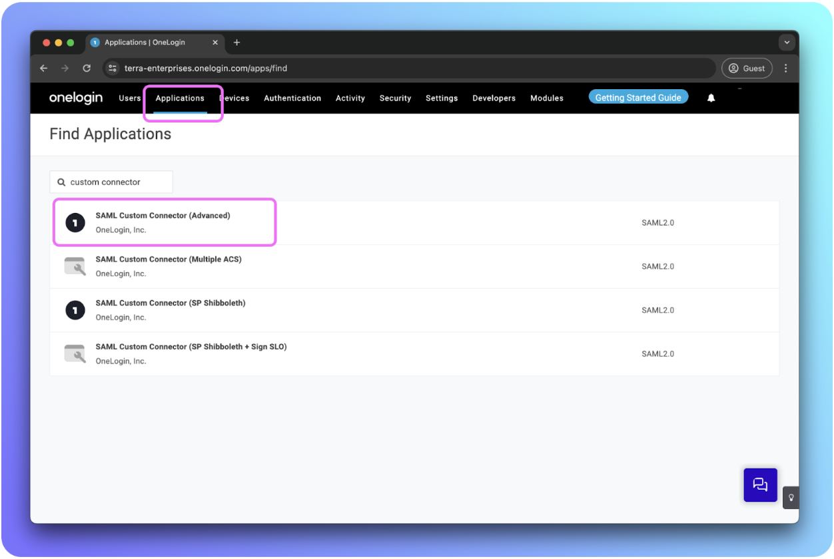
Task: Click the custom connector search field
Action: coord(111,182)
